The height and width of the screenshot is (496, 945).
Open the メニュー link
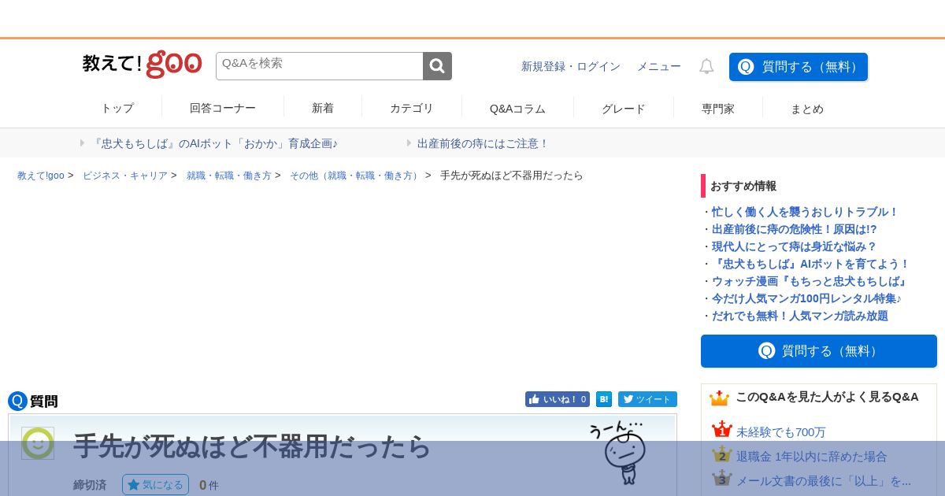(x=659, y=67)
